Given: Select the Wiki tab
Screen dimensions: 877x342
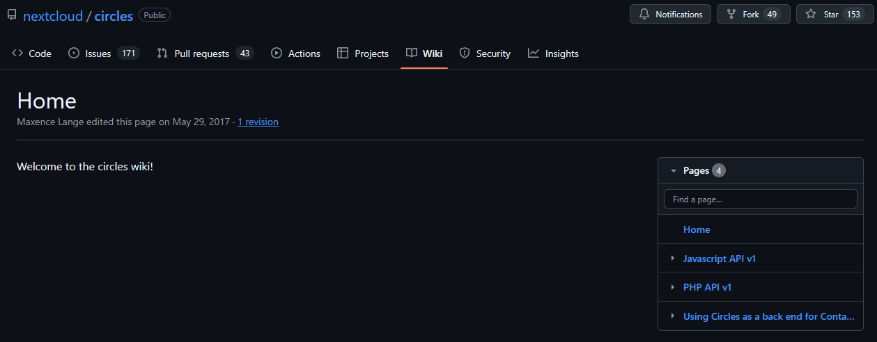Looking at the screenshot, I should pos(424,54).
